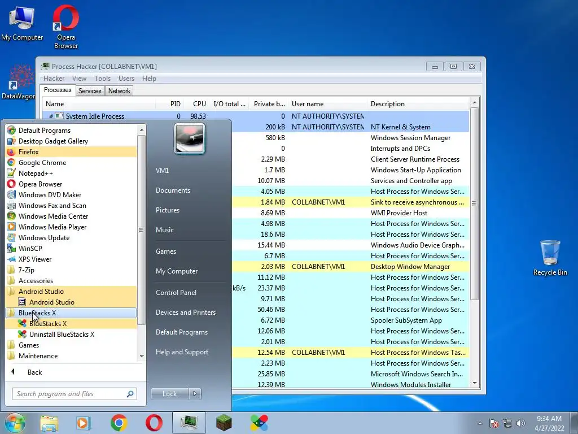Open the My Computer desktop icon
The height and width of the screenshot is (434, 578).
point(22,23)
